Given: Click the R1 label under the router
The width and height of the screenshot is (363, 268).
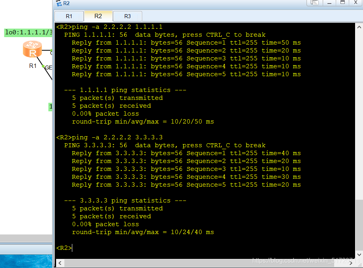Looking at the screenshot, I should click(33, 66).
